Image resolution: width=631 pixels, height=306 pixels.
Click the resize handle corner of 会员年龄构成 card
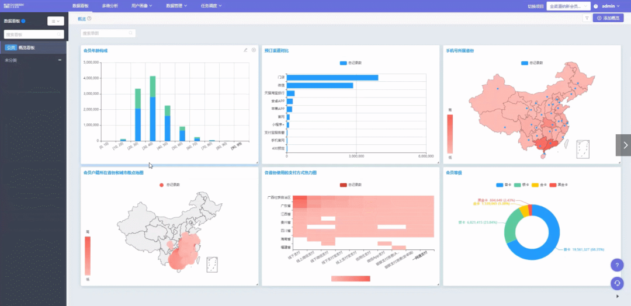(256, 162)
